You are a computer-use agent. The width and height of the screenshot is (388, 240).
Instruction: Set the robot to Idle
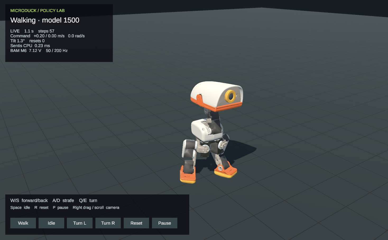point(51,223)
